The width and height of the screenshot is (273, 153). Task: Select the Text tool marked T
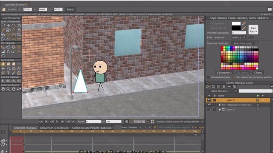[8, 73]
